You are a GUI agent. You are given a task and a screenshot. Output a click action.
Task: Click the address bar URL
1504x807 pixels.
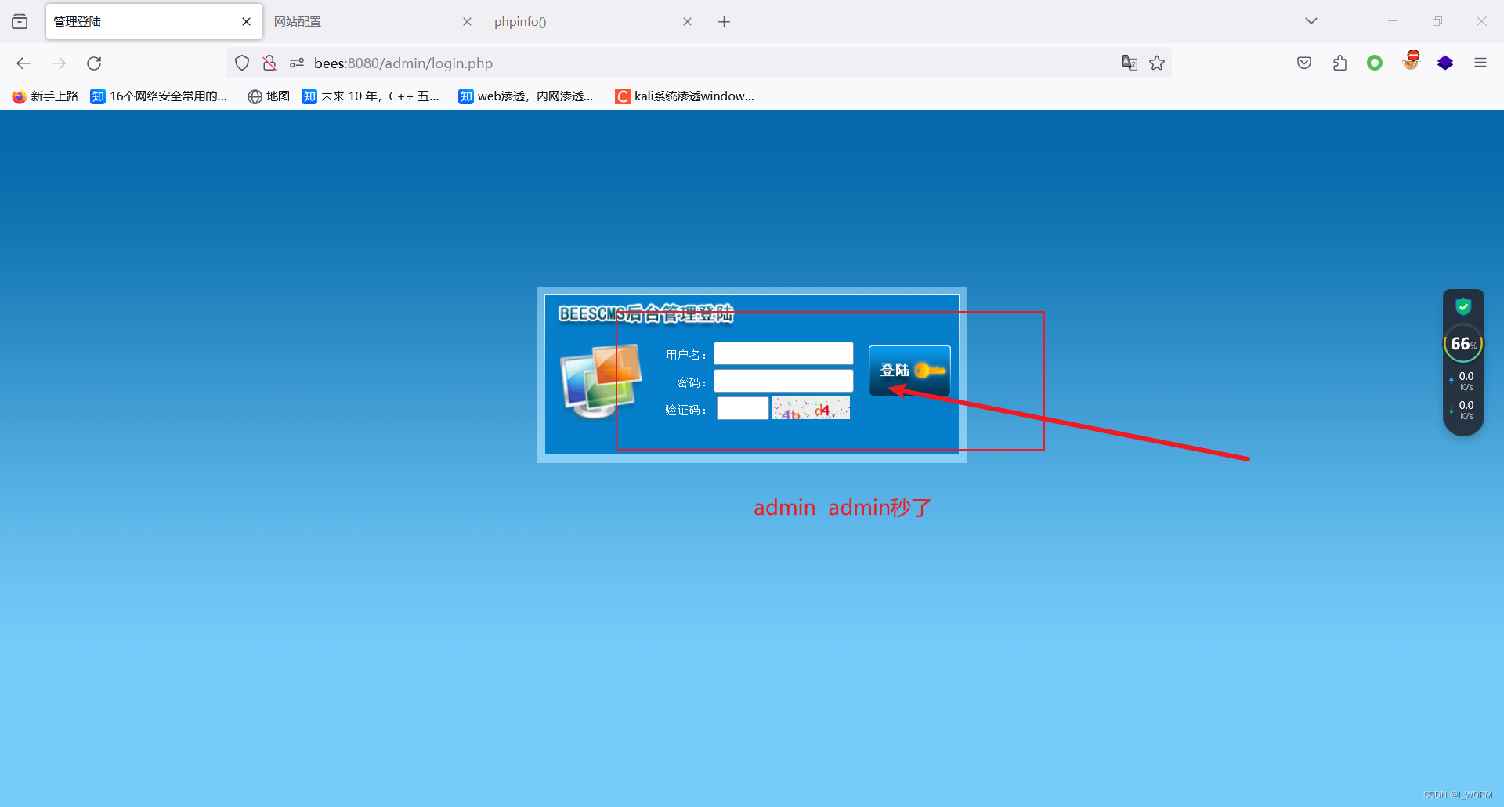pos(403,63)
